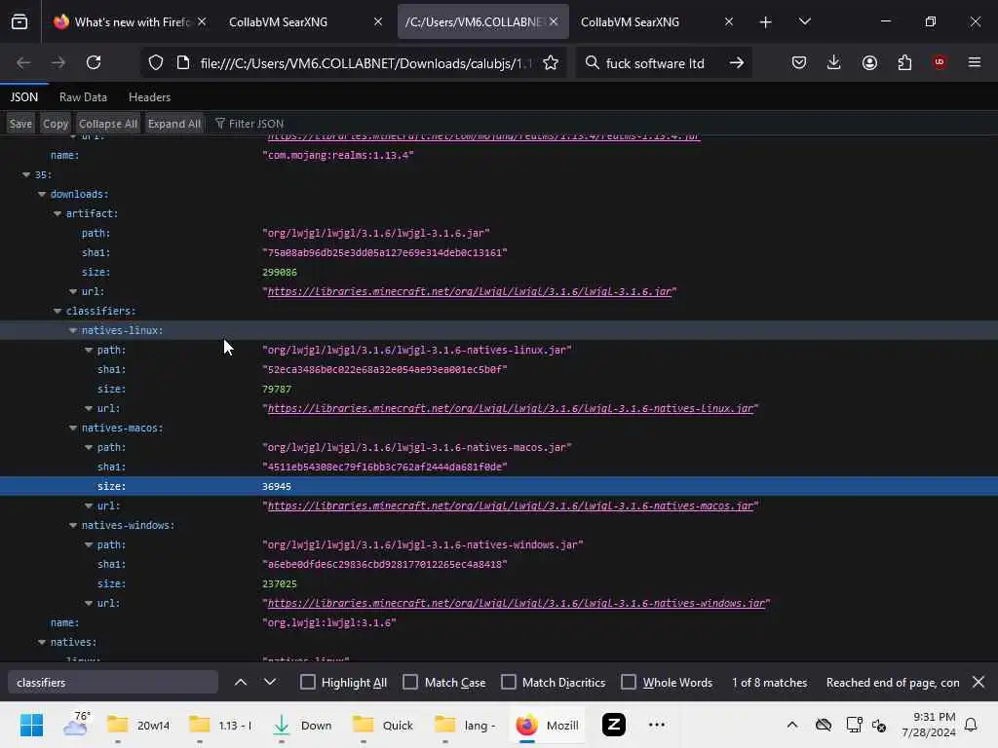
Task: Focus the find bar text field
Action: coord(113,682)
